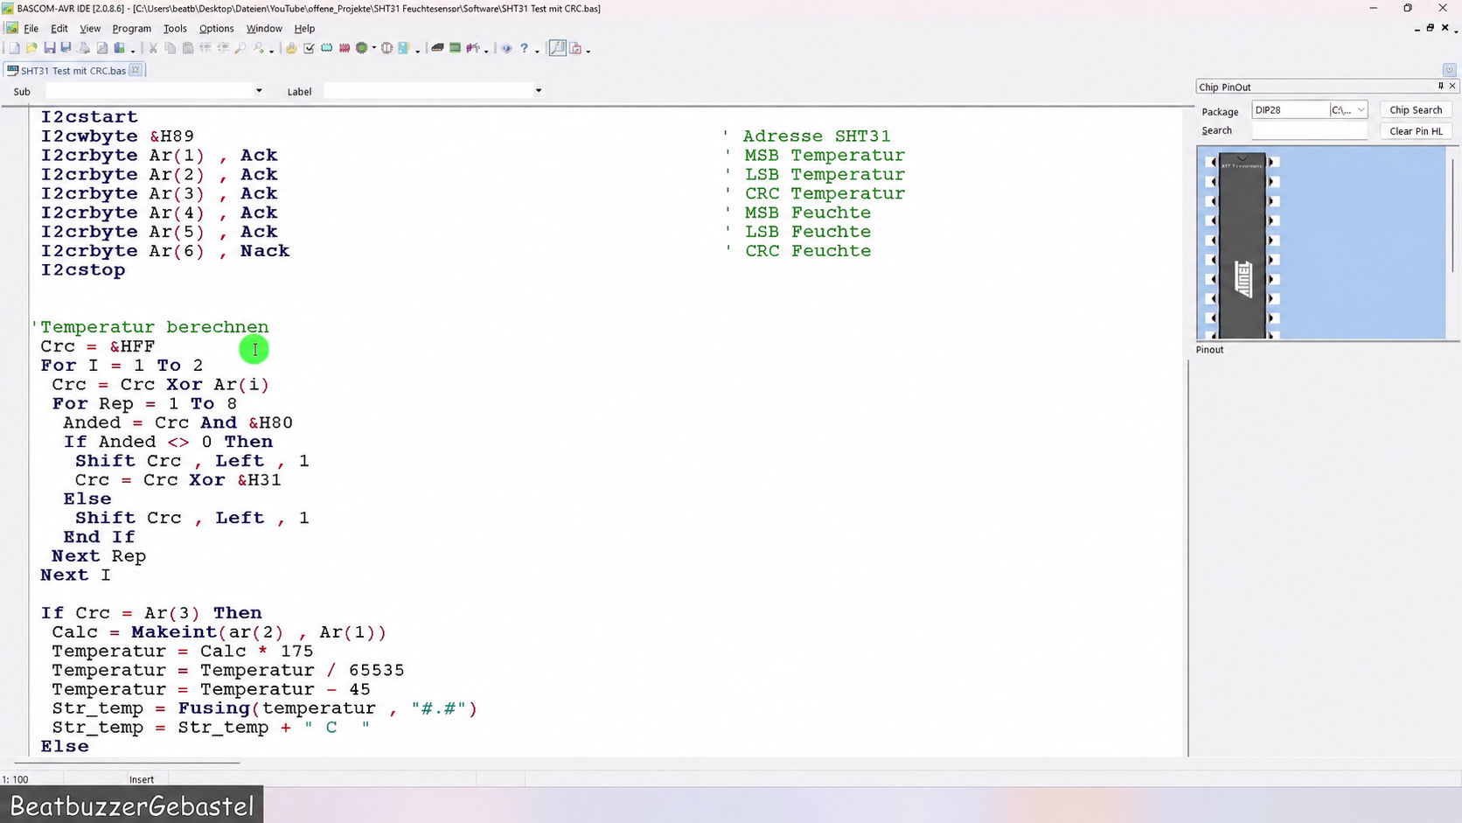Click the copy icon in the toolbar
This screenshot has height=823, width=1462.
pos(171,49)
